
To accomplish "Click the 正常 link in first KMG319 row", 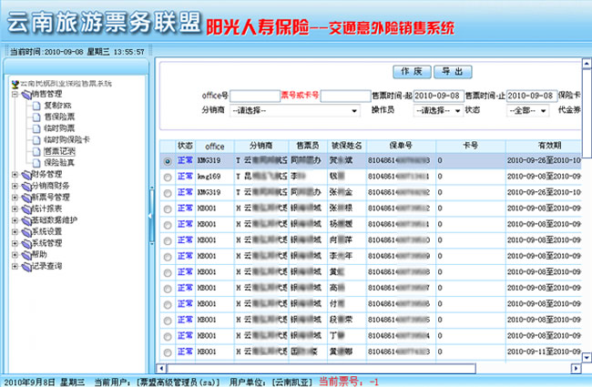I will 185,160.
